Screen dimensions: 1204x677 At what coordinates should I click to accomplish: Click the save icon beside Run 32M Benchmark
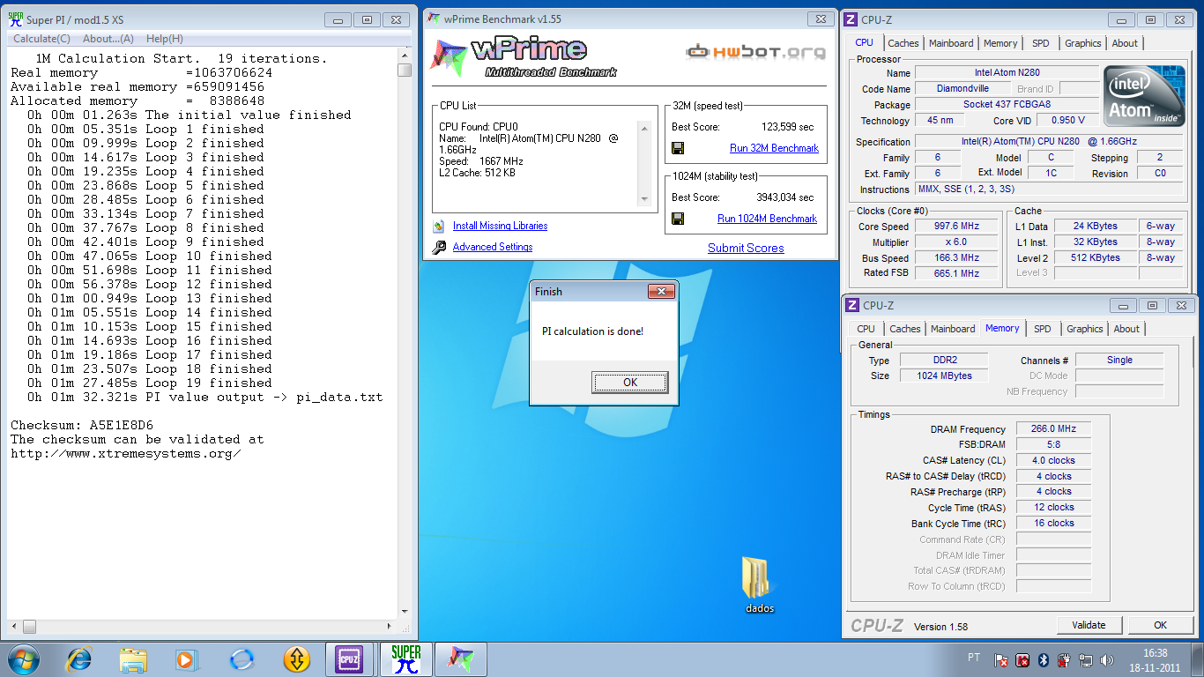coord(678,148)
